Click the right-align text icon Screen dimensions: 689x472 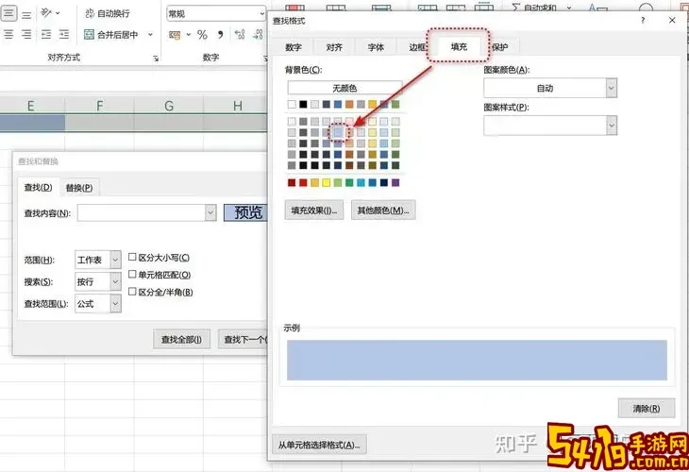[x=26, y=34]
